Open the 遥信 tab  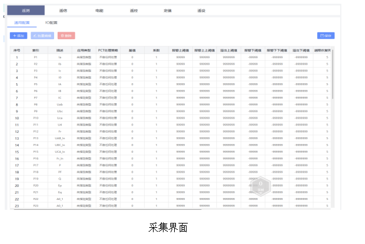[x=63, y=11]
